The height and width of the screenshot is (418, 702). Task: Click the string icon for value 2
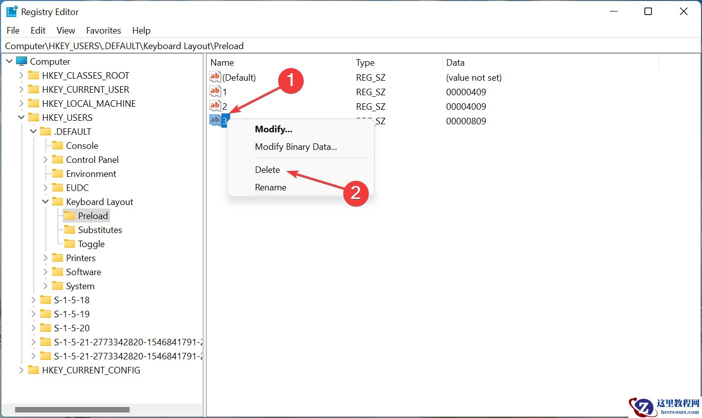tap(215, 106)
